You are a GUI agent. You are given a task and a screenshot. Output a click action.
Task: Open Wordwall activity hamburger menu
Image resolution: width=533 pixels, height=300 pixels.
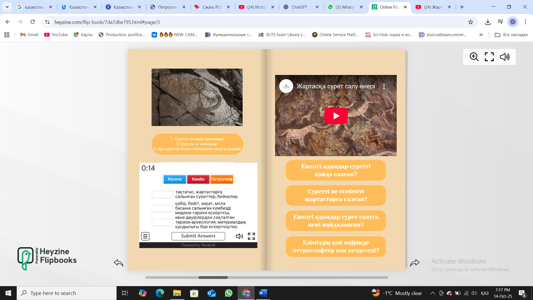pyautogui.click(x=145, y=236)
